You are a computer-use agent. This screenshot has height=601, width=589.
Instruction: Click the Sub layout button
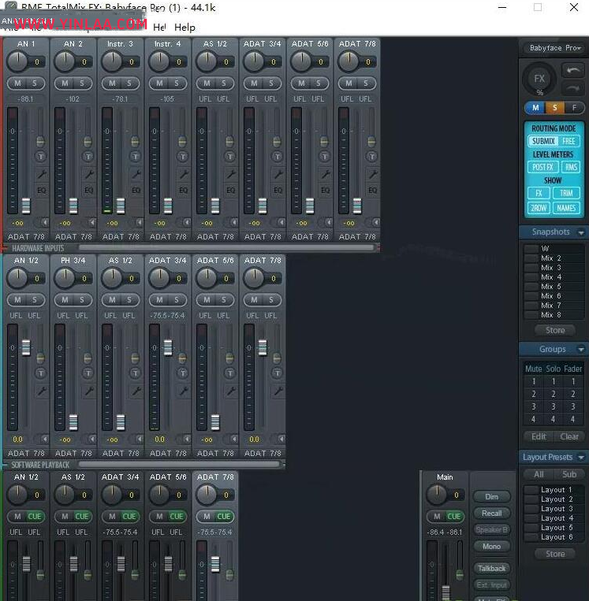569,474
